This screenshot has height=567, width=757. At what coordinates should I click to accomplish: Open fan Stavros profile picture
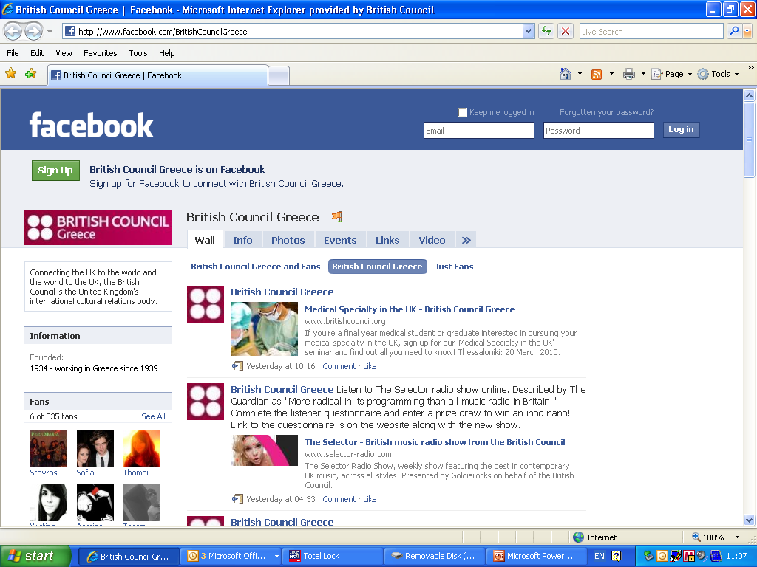(x=48, y=449)
